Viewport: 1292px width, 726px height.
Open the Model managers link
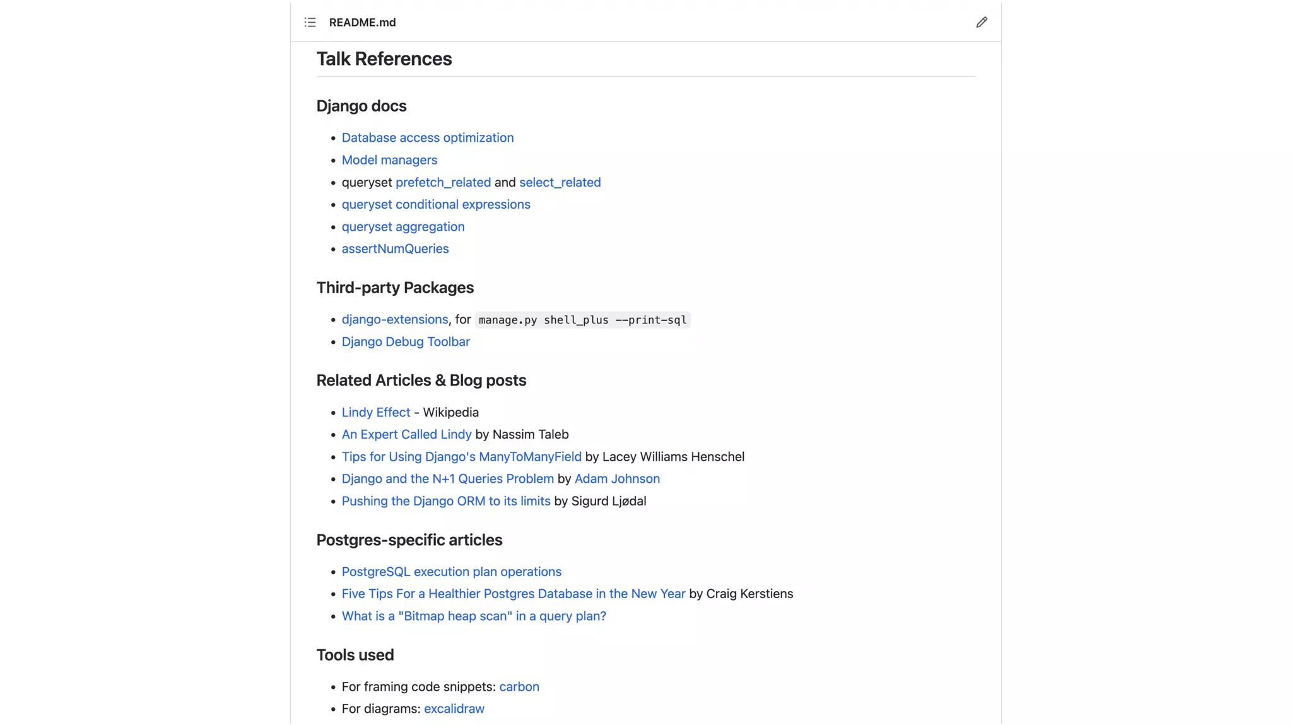click(x=389, y=160)
